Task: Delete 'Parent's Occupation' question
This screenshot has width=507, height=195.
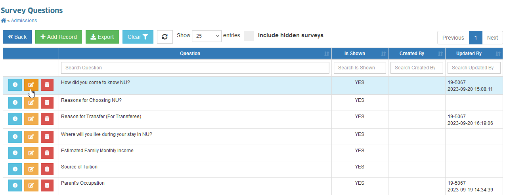Action: coord(47,185)
